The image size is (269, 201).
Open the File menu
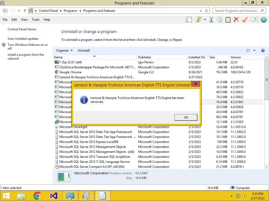coord(5,20)
